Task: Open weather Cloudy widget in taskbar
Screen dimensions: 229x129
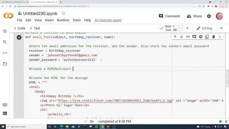Action: (x=203, y=126)
